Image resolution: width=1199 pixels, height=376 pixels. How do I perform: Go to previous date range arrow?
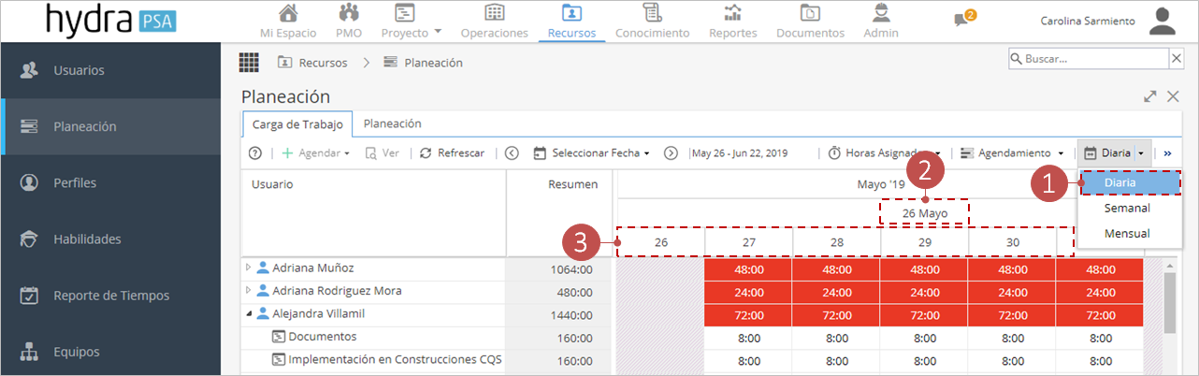(x=512, y=152)
